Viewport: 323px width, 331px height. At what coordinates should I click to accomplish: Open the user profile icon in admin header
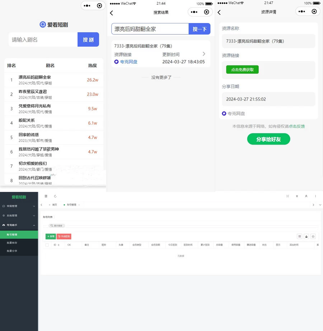pyautogui.click(x=306, y=196)
